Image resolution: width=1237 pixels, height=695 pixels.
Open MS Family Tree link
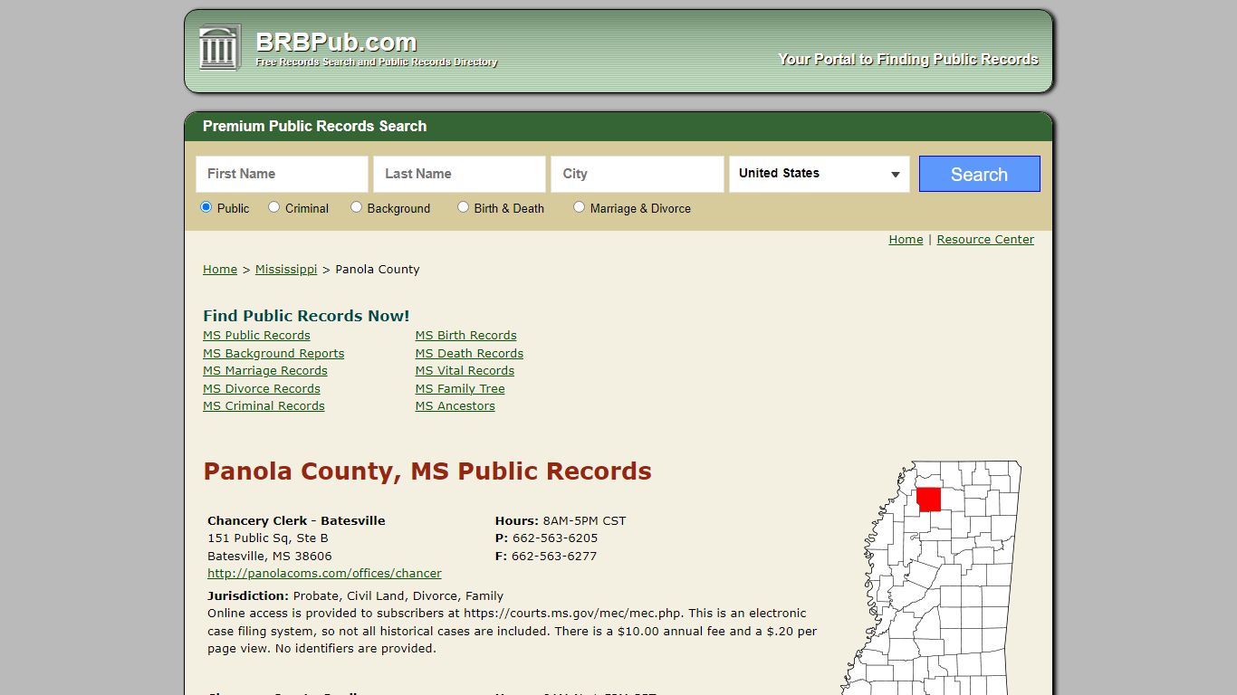coord(460,389)
